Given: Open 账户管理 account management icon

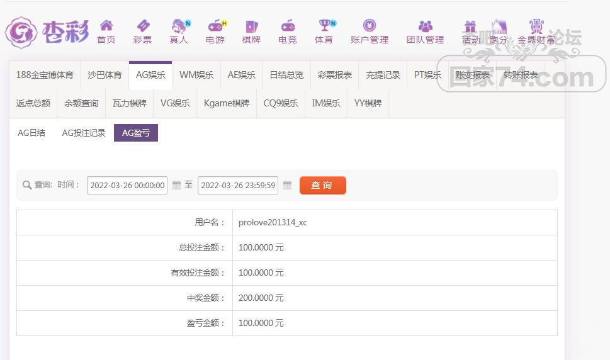Looking at the screenshot, I should [370, 26].
